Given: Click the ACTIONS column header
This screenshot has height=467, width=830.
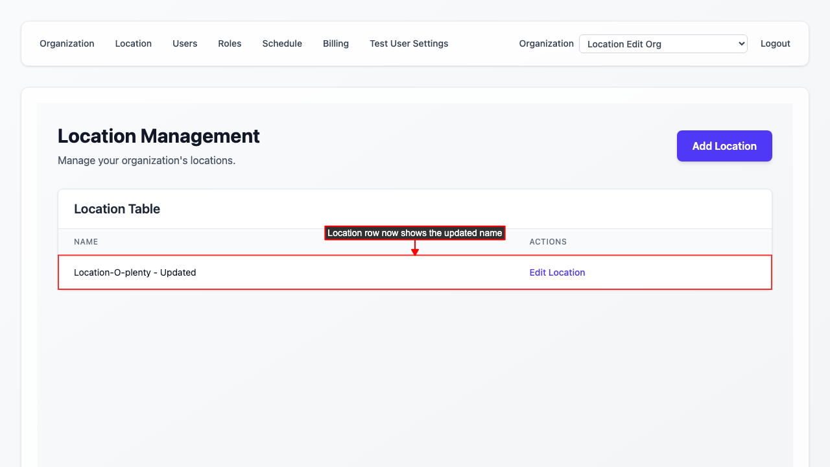Looking at the screenshot, I should point(548,242).
